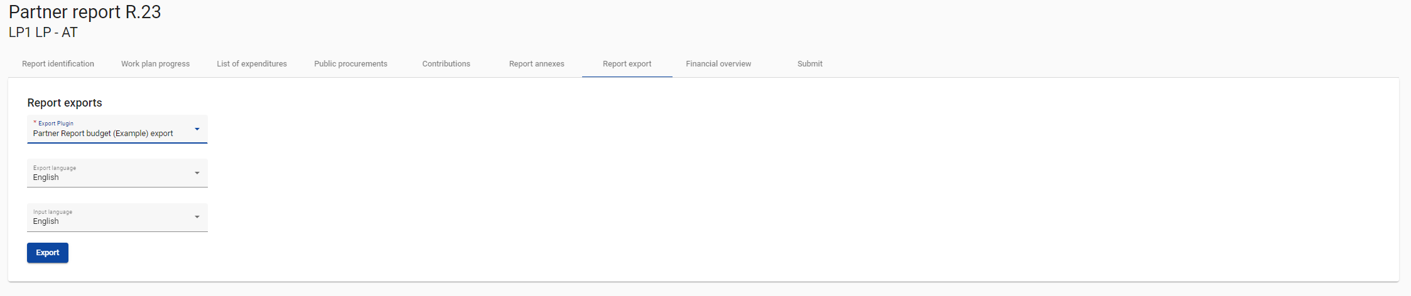This screenshot has height=296, width=1411.
Task: Click the active Report export tab
Action: pos(627,64)
